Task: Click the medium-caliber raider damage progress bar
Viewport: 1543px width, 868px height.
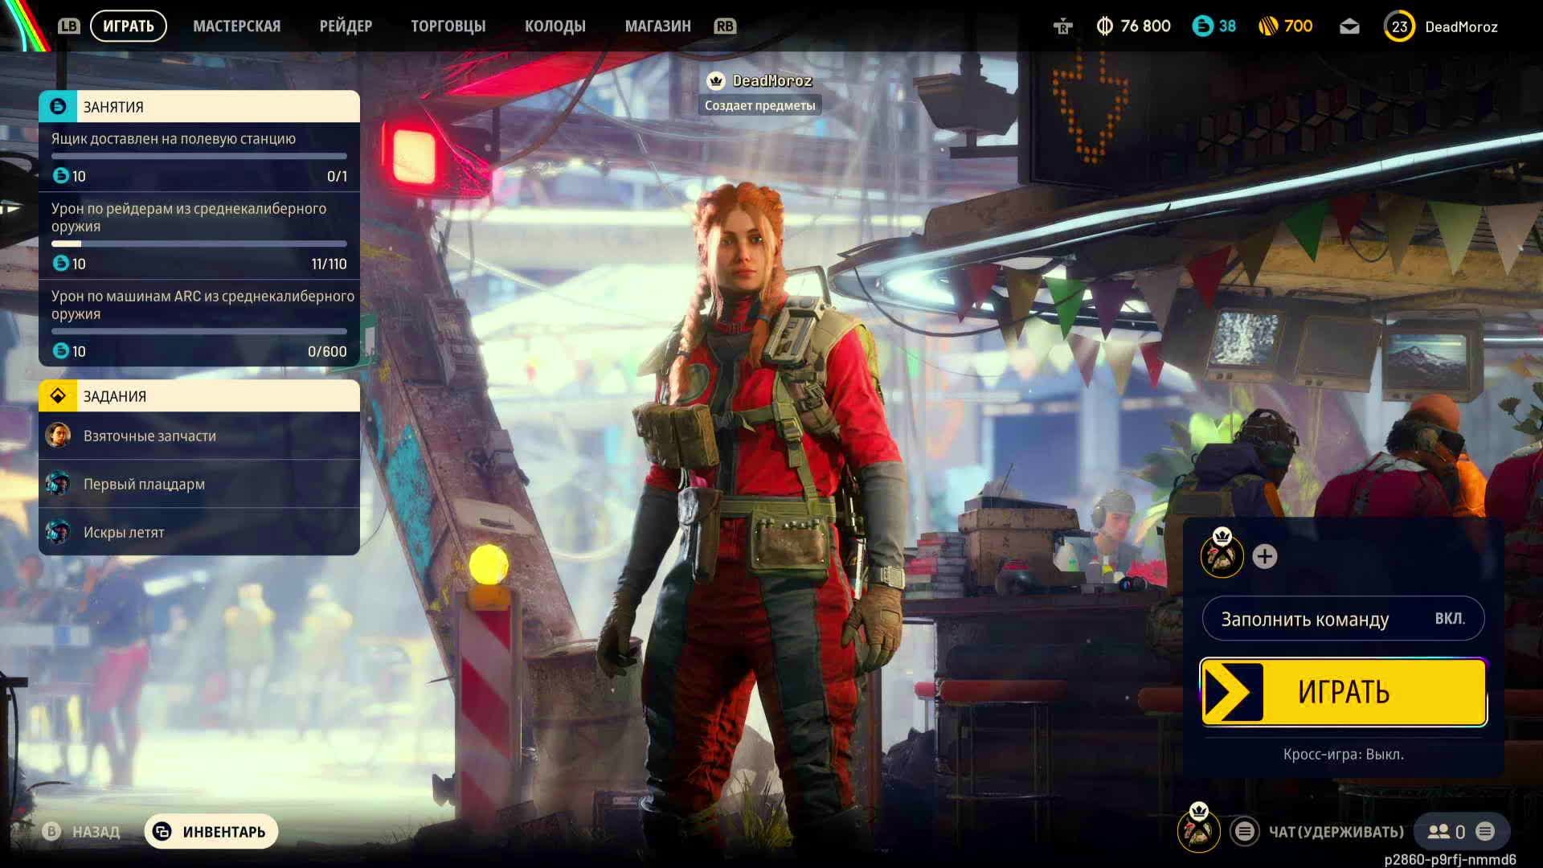Action: (x=199, y=244)
